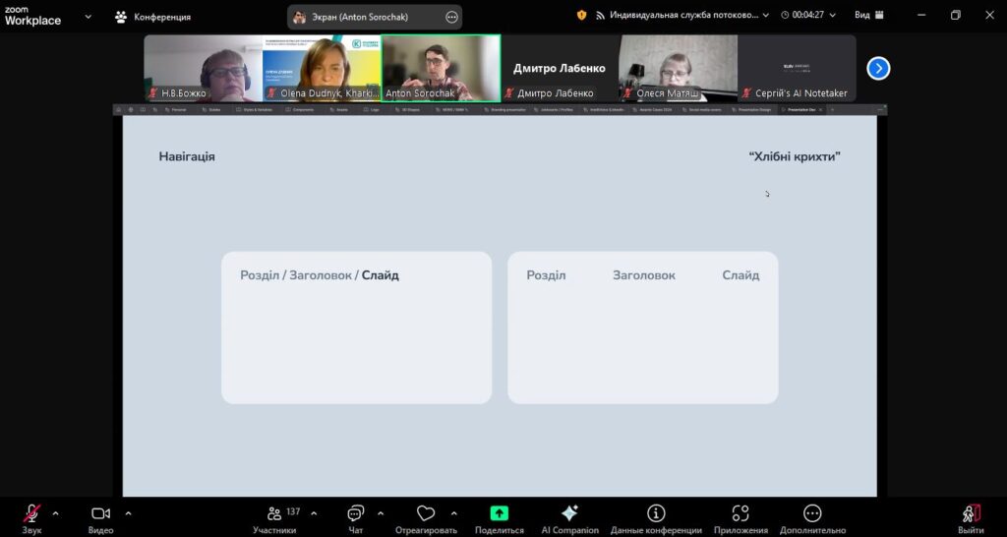Open the Дополнительно more options icon
Viewport: 1007px width, 537px height.
point(812,513)
